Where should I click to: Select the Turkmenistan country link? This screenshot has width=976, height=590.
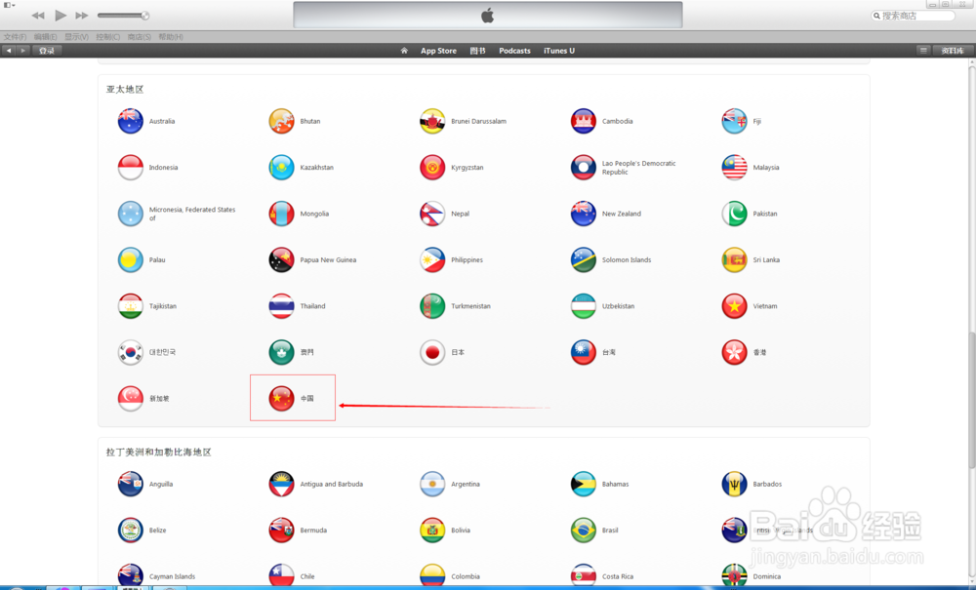(x=470, y=306)
